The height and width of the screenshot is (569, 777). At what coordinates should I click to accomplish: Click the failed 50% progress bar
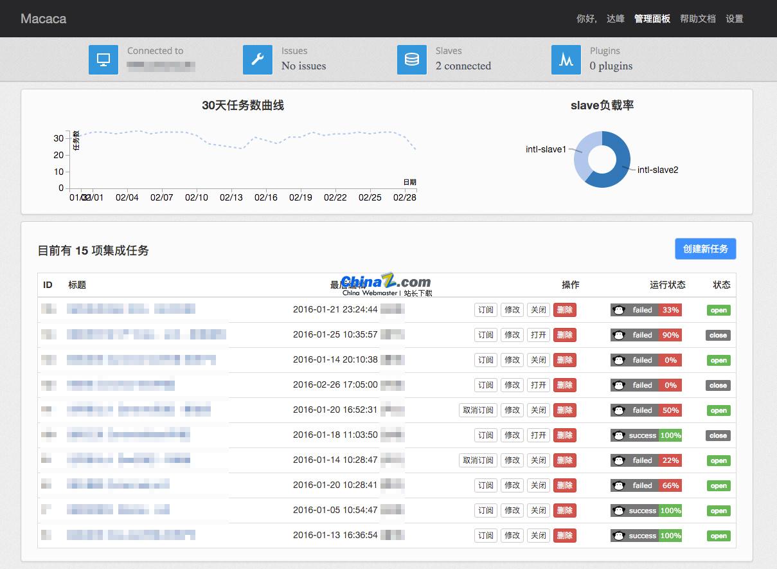tap(646, 410)
